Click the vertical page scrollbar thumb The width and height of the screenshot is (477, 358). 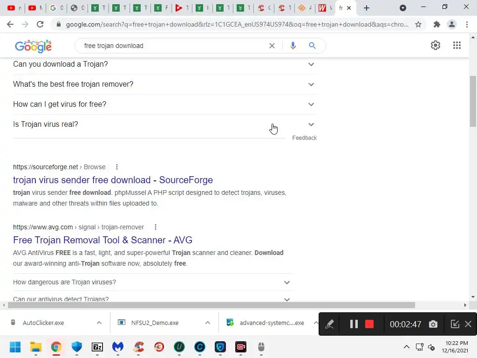click(x=473, y=101)
